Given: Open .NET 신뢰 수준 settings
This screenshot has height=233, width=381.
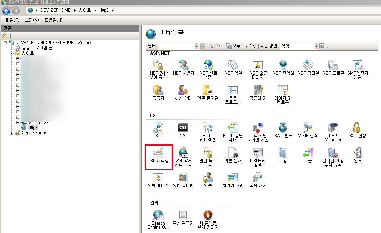Looking at the screenshot, I should [x=208, y=69].
